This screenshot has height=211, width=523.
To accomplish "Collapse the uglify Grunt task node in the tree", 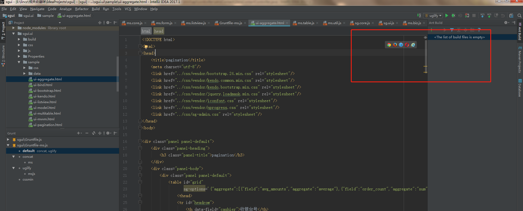I will [x=13, y=168].
